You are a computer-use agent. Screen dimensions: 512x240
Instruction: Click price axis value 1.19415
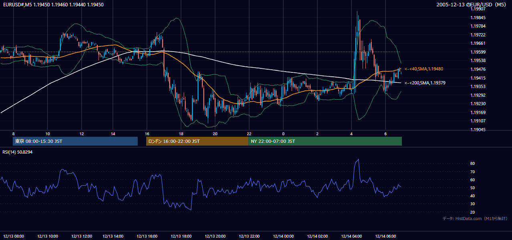coord(478,78)
